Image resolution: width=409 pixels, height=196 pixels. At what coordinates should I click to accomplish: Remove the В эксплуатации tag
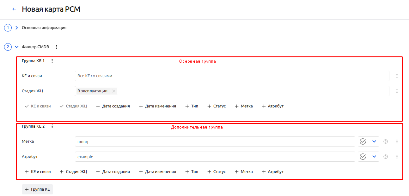click(114, 91)
